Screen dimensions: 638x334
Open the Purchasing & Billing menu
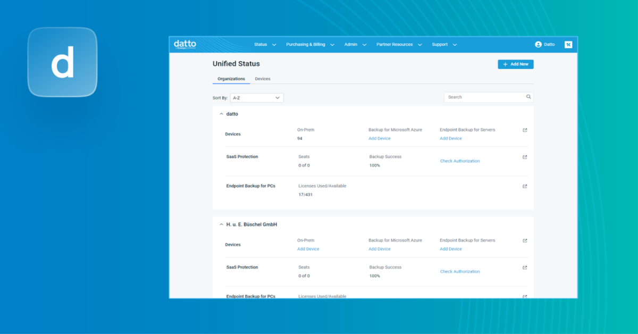[x=309, y=45]
